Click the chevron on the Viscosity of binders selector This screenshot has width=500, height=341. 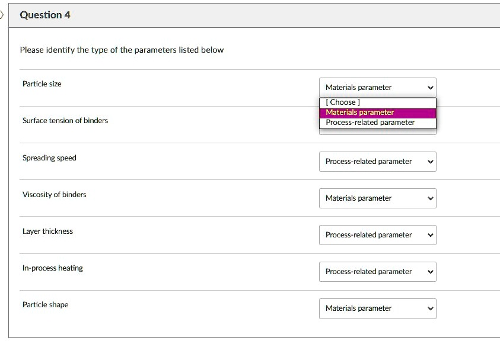429,198
